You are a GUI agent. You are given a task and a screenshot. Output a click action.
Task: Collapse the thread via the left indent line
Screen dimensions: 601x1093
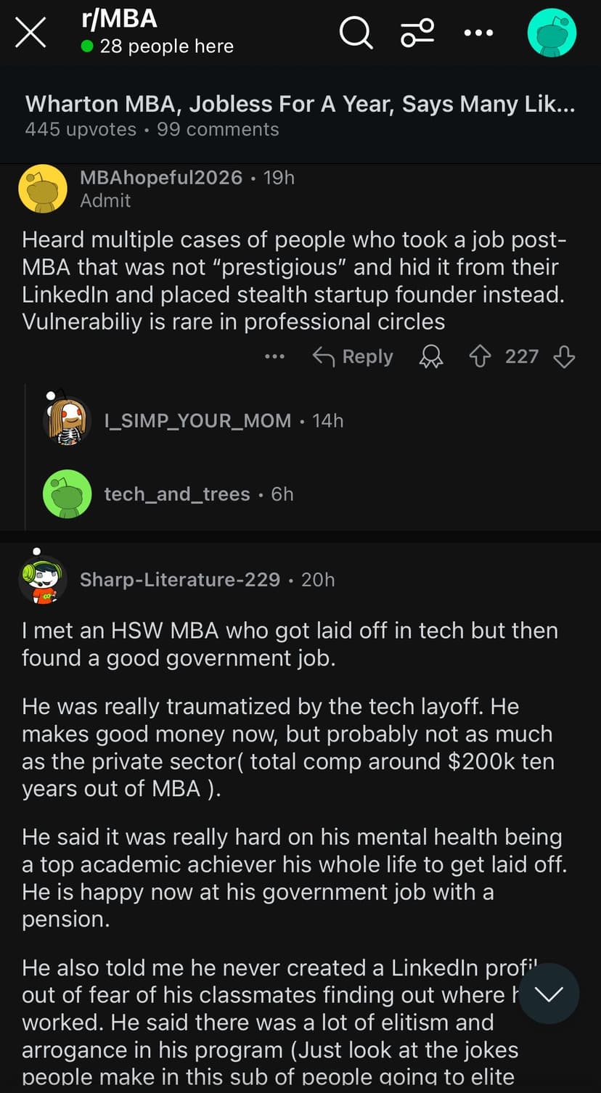point(25,457)
